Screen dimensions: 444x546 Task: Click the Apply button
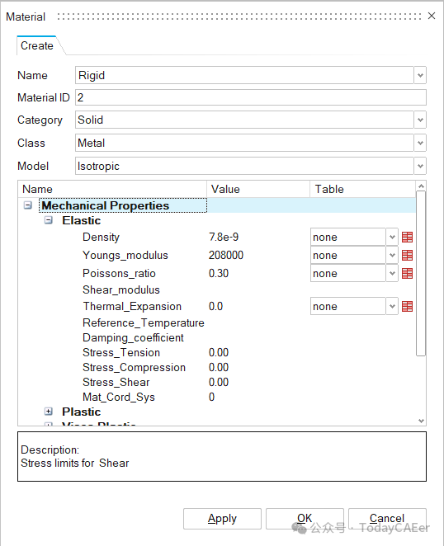222,519
